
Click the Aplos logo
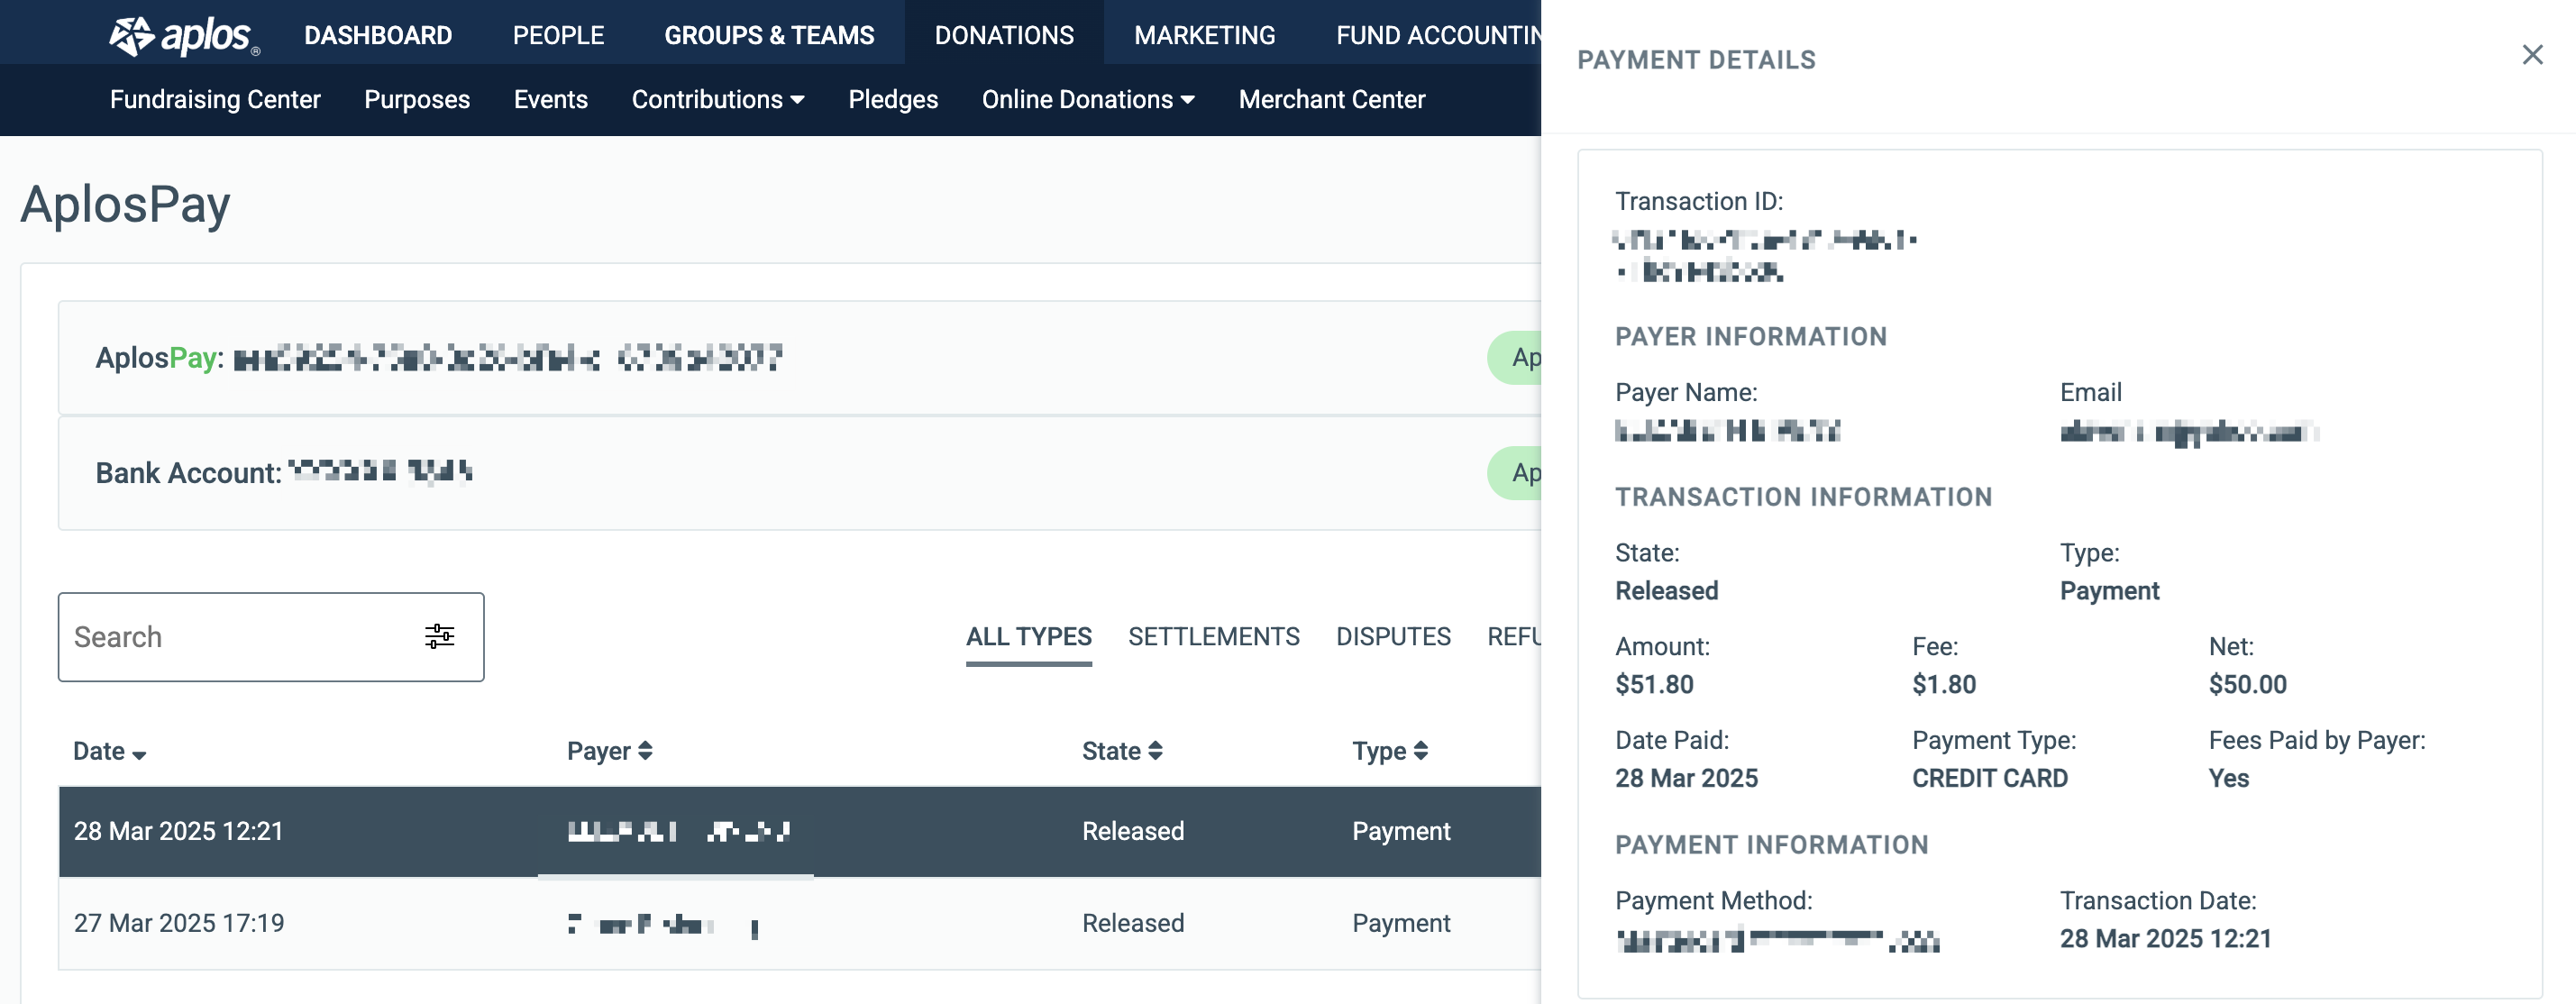coord(184,36)
